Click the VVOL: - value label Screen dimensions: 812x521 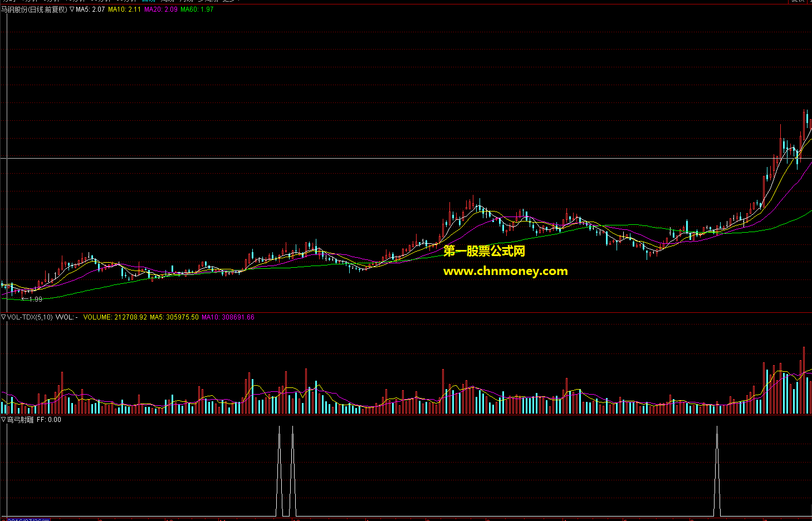tap(67, 317)
